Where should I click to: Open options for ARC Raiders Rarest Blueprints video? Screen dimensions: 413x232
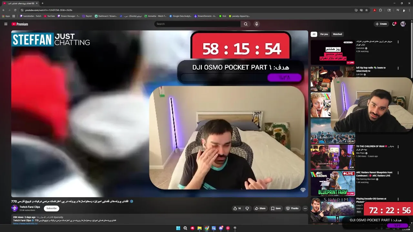point(398,173)
